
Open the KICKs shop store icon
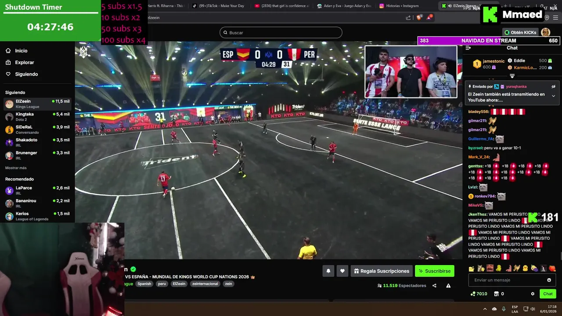(497, 294)
